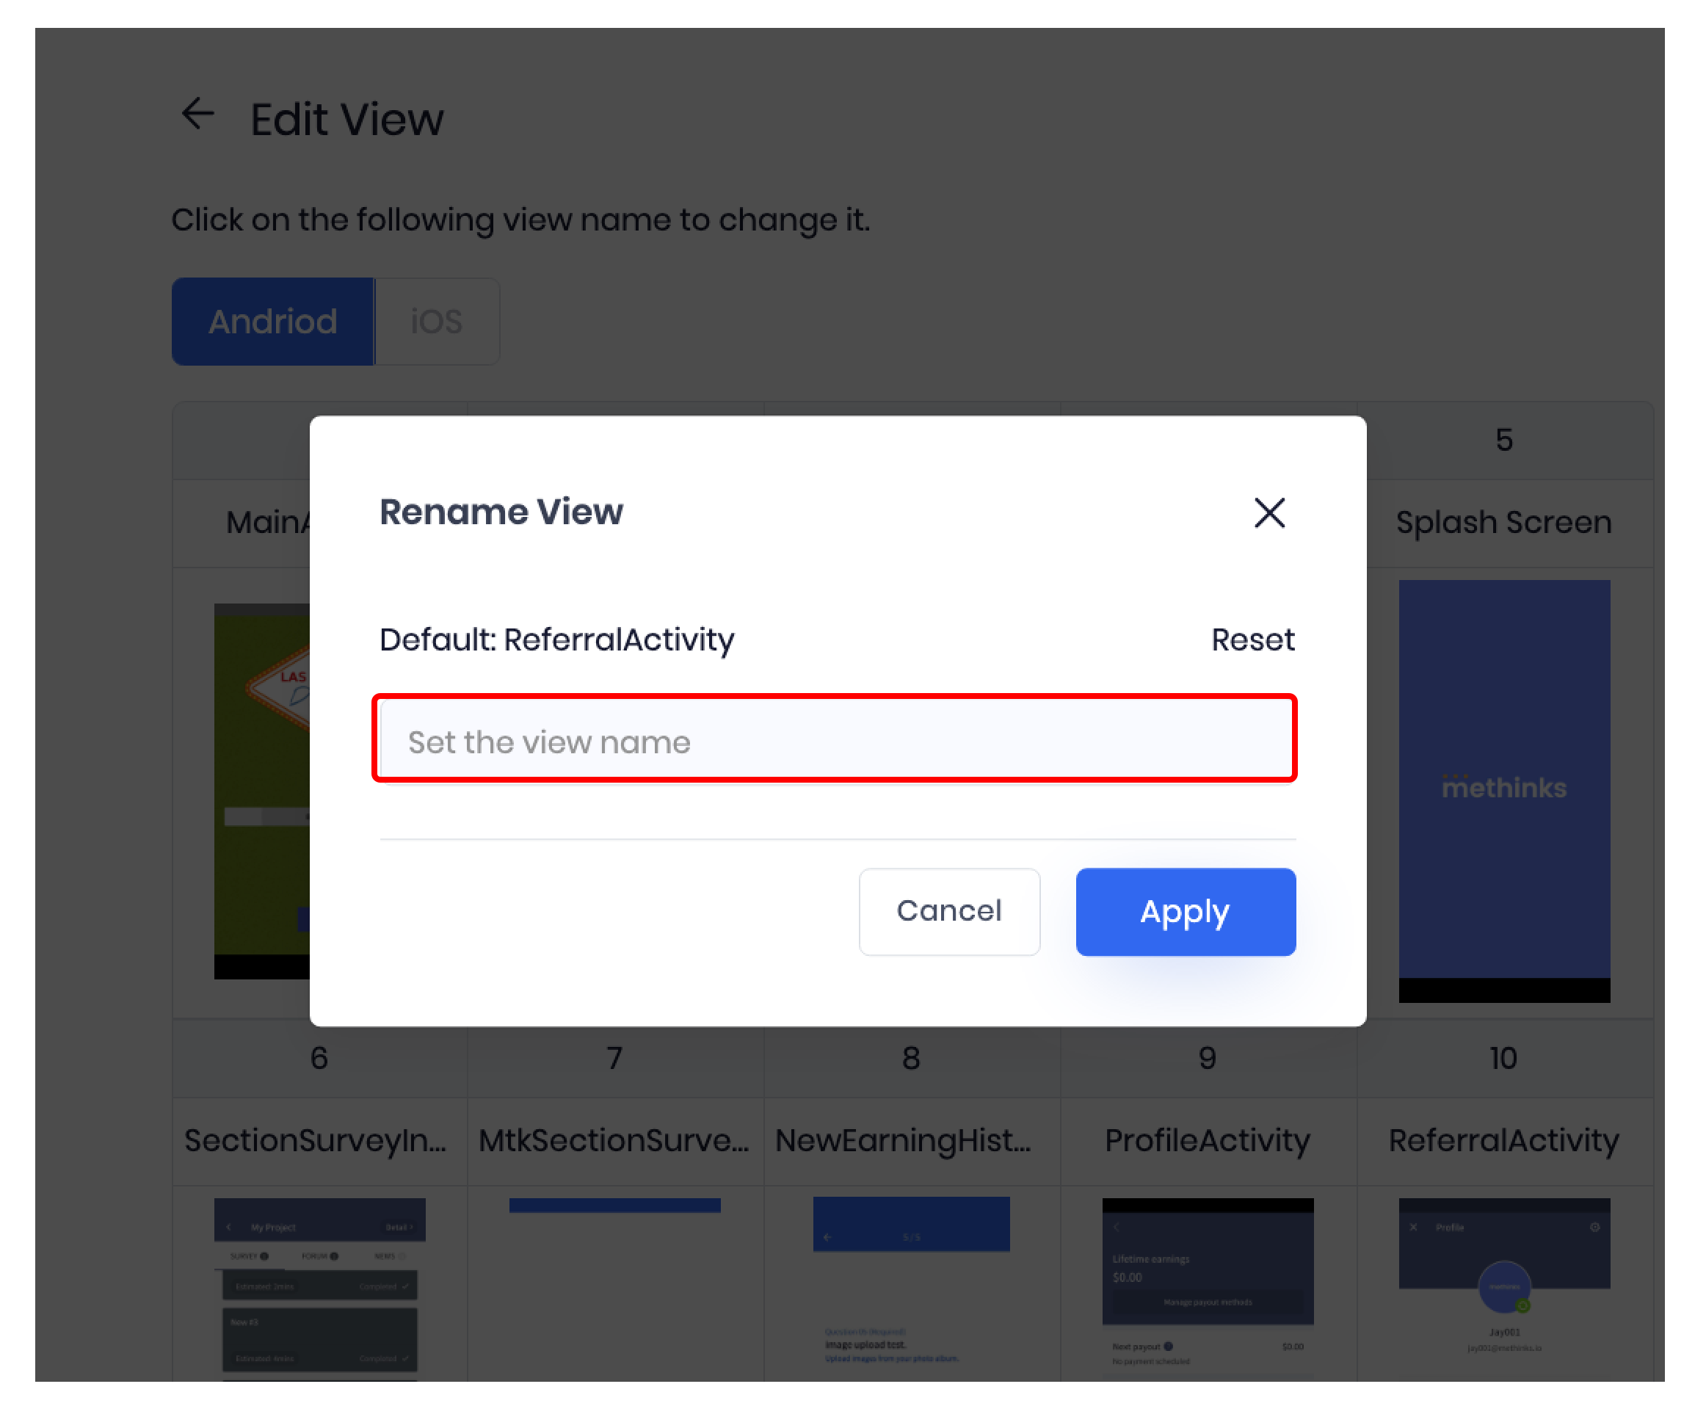Switch to the iOS tab
Screen dimensions: 1706x1417
[436, 322]
